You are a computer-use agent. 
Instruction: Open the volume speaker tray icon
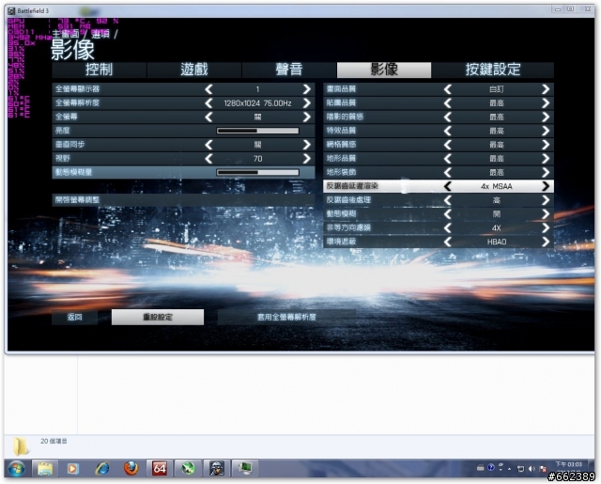(532, 469)
